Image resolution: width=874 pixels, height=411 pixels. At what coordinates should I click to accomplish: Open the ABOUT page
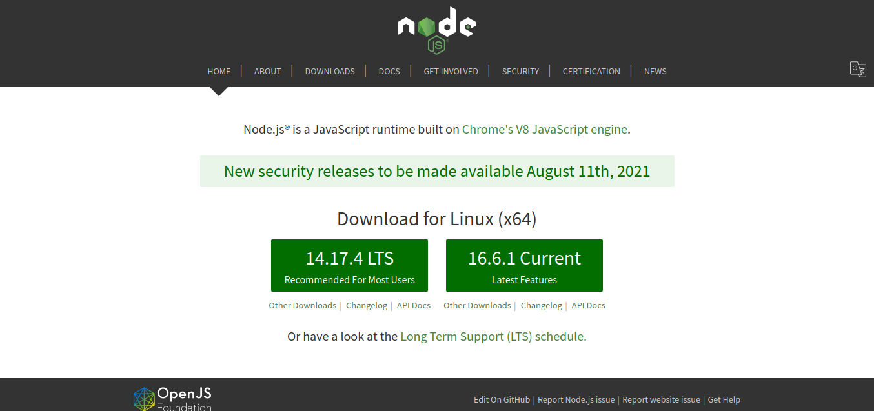pos(268,71)
